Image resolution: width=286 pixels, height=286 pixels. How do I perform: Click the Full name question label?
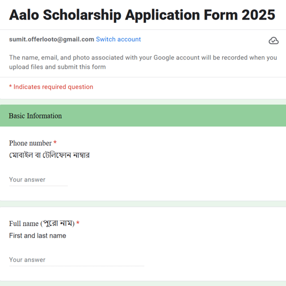[x=42, y=223]
